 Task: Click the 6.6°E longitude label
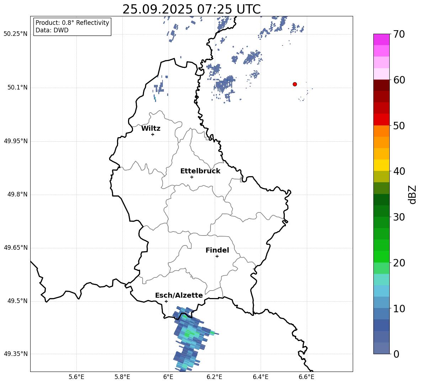(307, 377)
